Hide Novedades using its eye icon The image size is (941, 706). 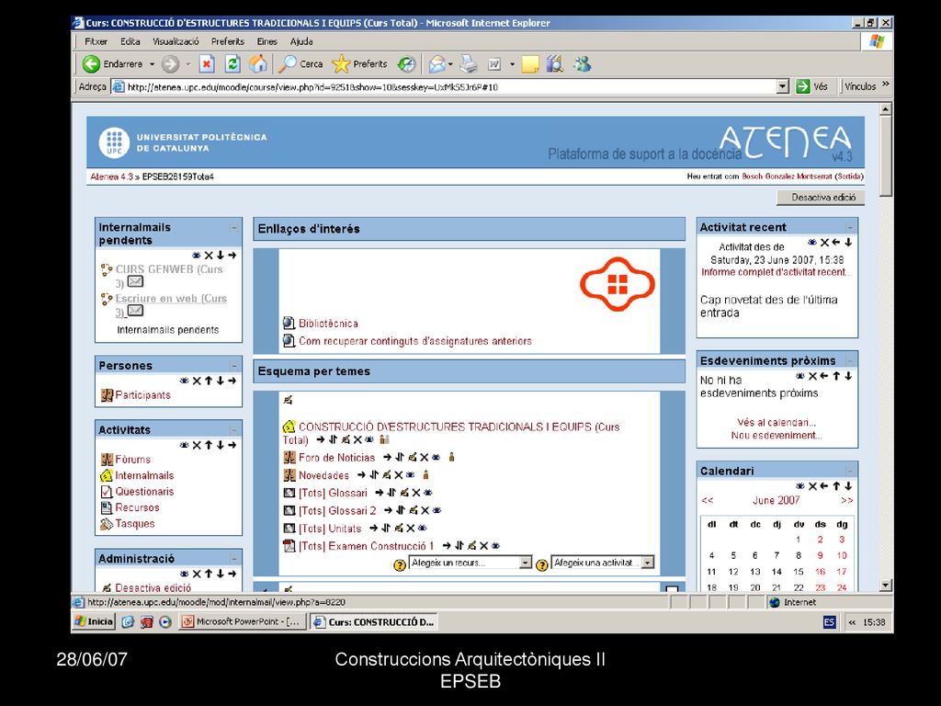click(x=411, y=475)
